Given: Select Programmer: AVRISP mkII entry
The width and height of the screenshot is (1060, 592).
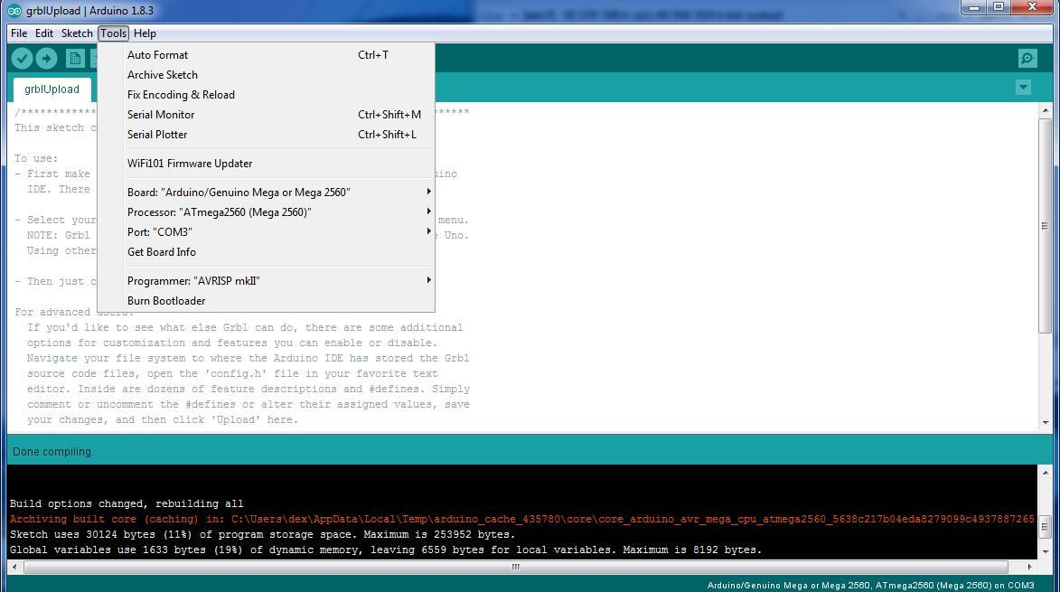Looking at the screenshot, I should pyautogui.click(x=267, y=281).
